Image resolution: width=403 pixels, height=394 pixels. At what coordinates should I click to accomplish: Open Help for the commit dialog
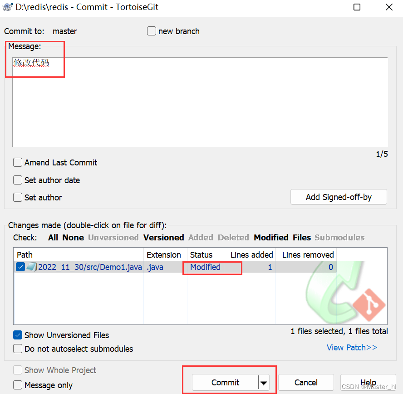click(x=368, y=383)
